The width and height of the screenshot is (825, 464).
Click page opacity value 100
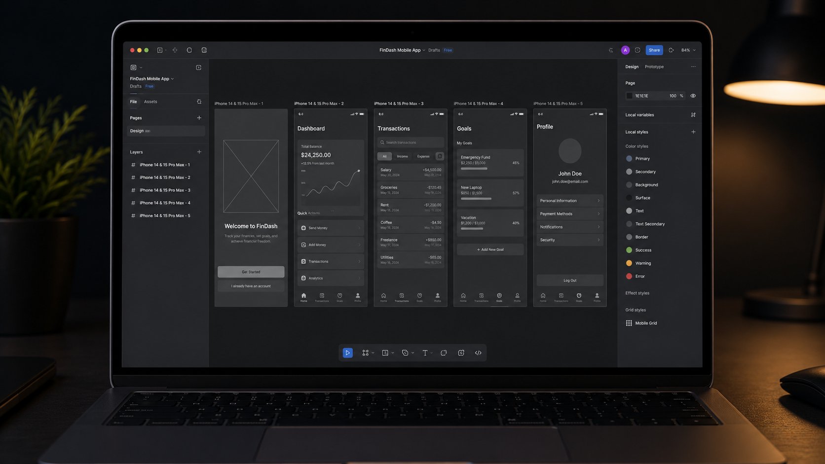[x=673, y=96]
